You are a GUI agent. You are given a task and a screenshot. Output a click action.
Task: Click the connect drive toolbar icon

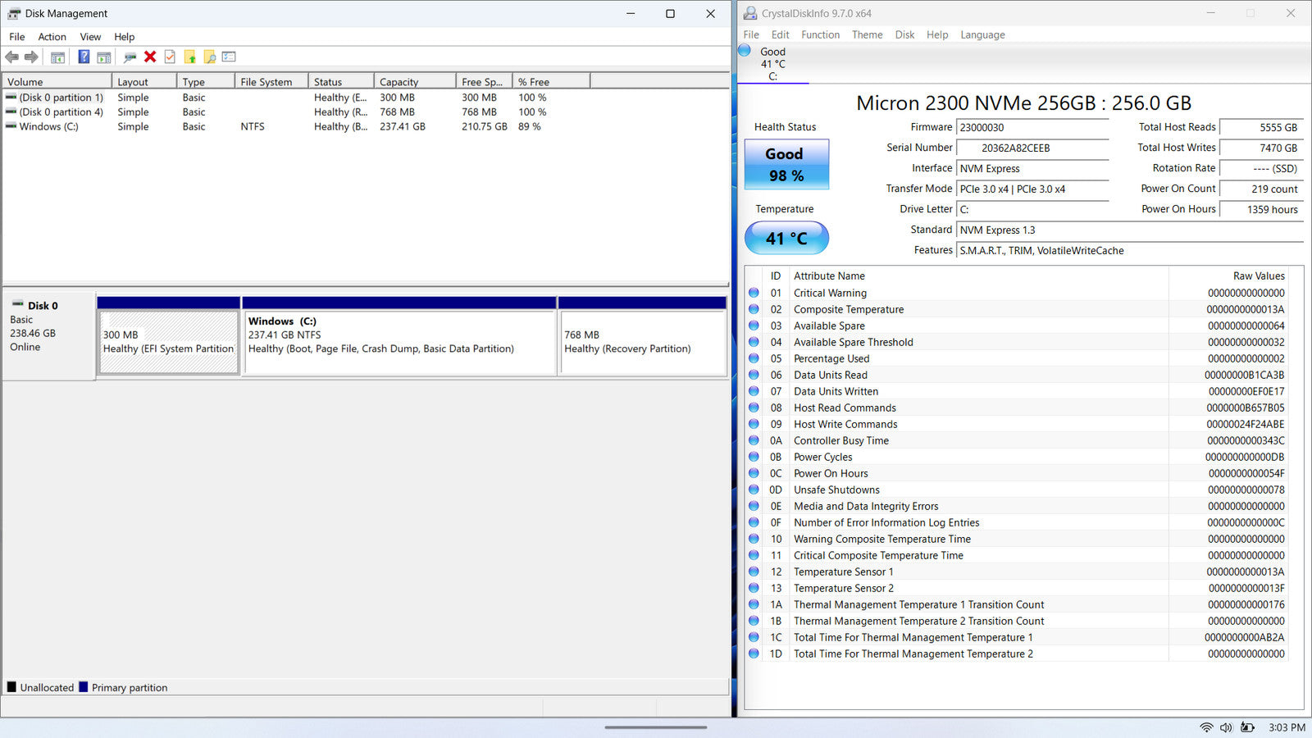[x=130, y=57]
